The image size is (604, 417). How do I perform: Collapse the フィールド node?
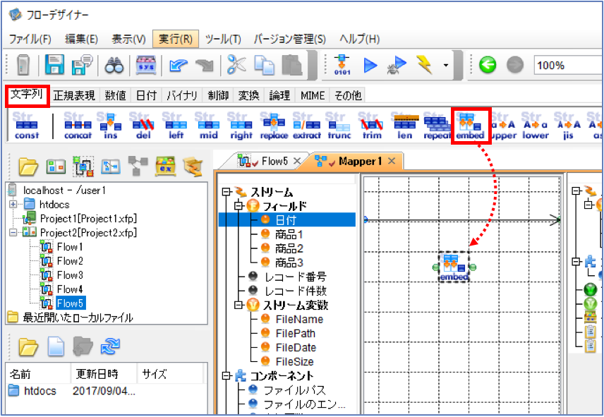coord(239,206)
